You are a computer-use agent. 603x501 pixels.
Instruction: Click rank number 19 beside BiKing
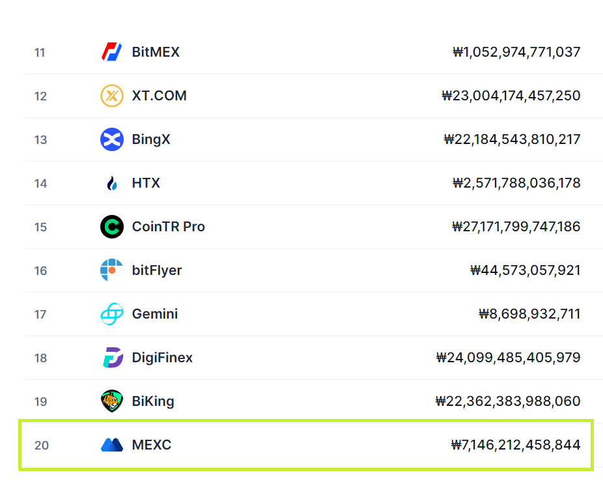click(40, 402)
